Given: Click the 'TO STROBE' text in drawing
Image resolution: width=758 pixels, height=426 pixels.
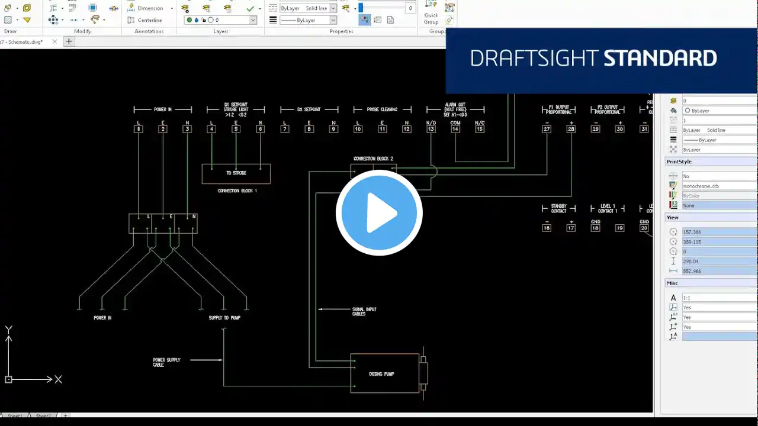Looking at the screenshot, I should pyautogui.click(x=236, y=173).
